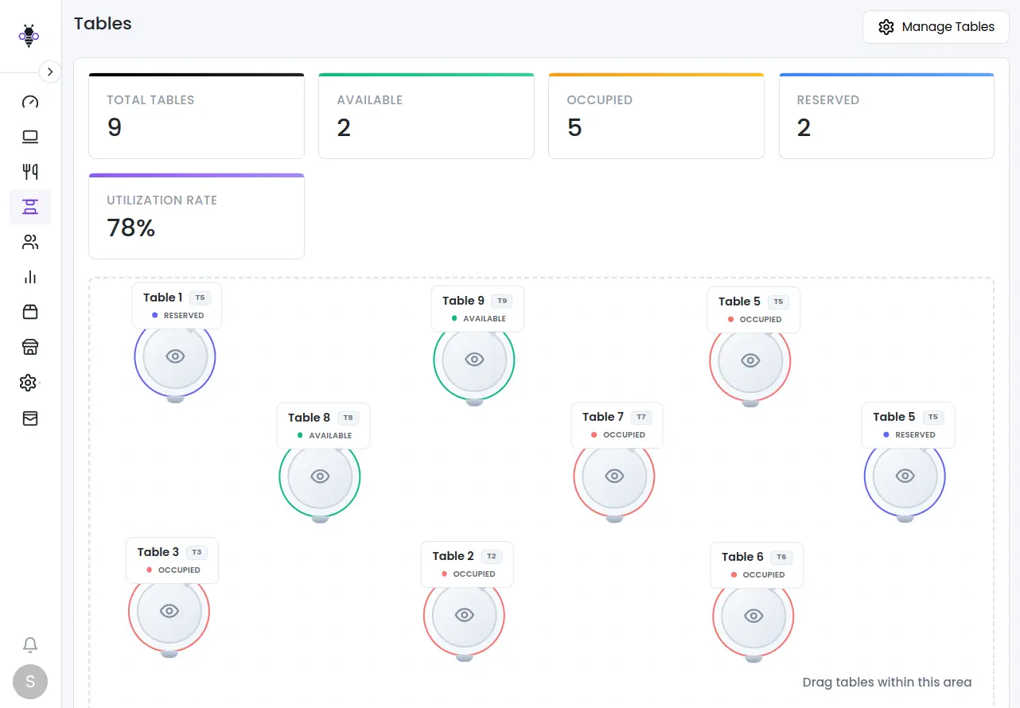Open the fork and knife menu icon
Screen dimensions: 1020x708
click(30, 172)
